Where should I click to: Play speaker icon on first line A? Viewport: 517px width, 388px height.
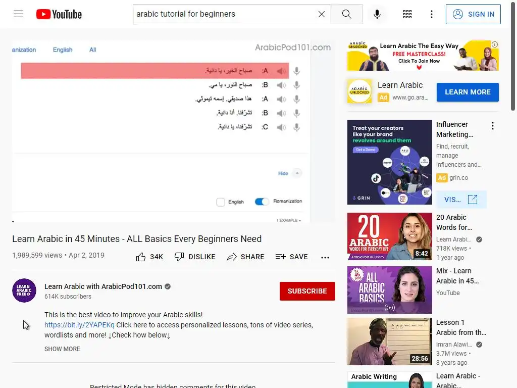click(x=281, y=71)
